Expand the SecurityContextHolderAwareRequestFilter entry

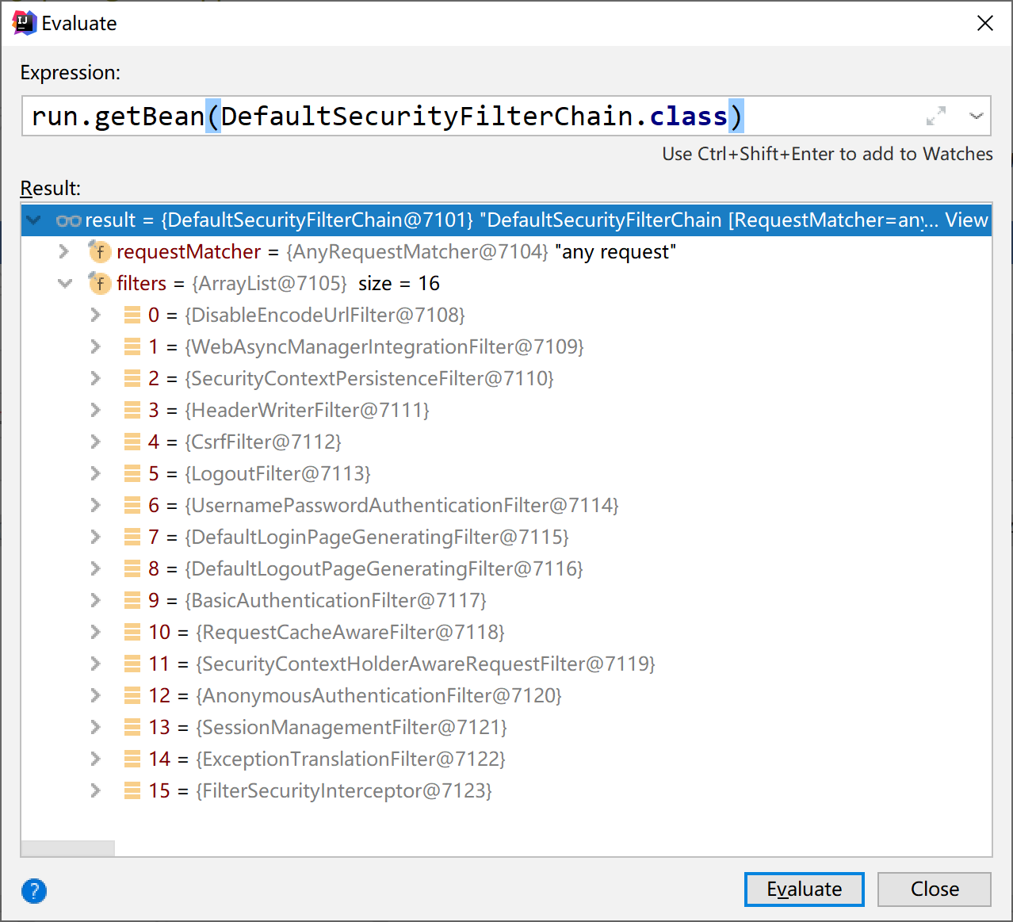[96, 664]
